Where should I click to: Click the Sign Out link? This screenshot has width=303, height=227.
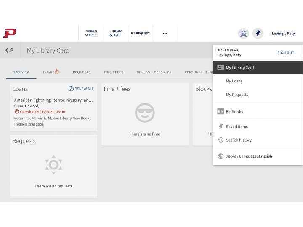click(285, 53)
